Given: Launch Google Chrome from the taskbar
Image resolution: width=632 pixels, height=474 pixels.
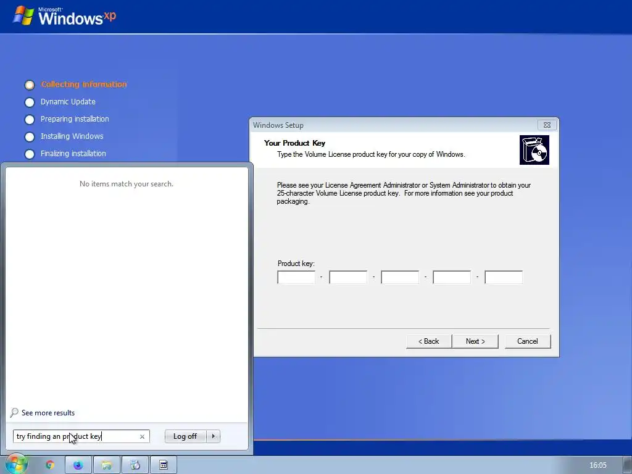Looking at the screenshot, I should [50, 465].
